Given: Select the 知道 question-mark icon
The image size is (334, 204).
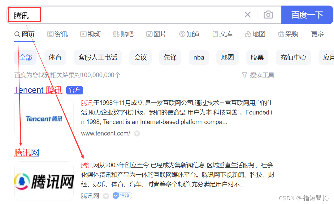Looking at the screenshot, I should click(x=182, y=34).
